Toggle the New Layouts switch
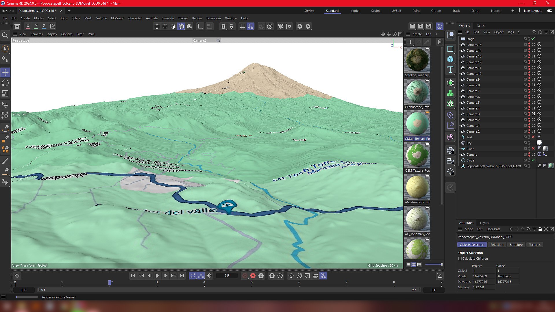This screenshot has width=555, height=312. coord(550,11)
